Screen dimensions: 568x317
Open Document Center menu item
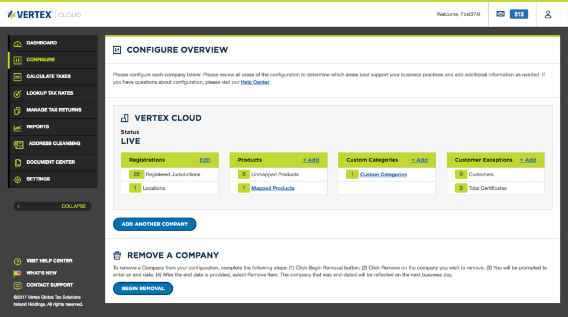(50, 162)
